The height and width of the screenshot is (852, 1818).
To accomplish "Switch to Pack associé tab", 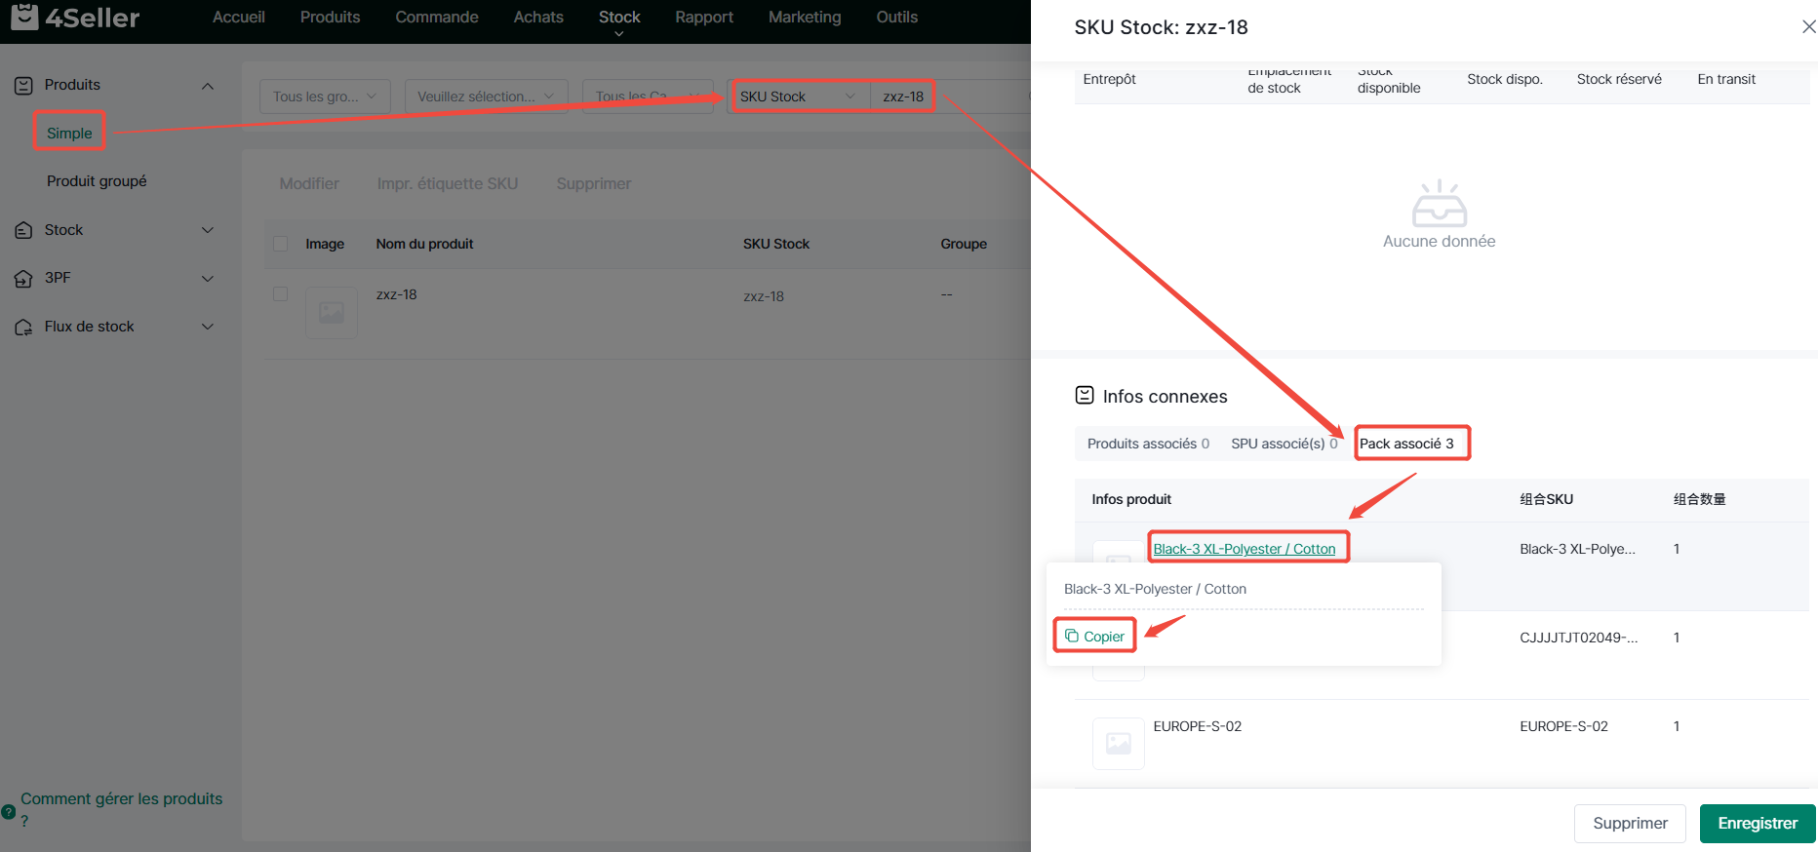I will click(x=1407, y=444).
